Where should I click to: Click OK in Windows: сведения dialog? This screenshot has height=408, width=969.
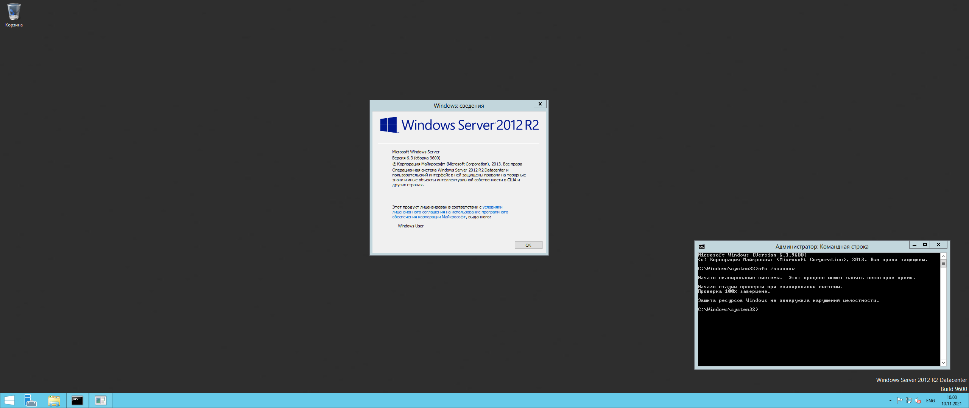[x=528, y=245]
